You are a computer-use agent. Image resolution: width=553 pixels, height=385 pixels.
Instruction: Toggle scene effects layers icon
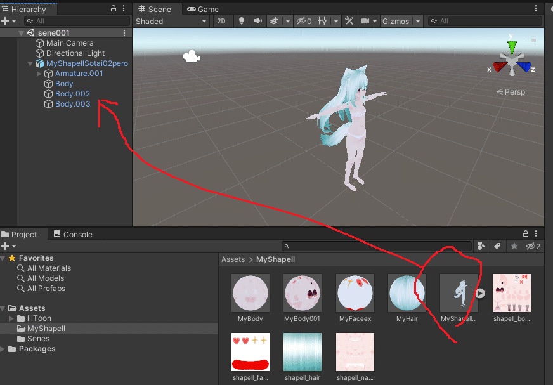pos(274,21)
